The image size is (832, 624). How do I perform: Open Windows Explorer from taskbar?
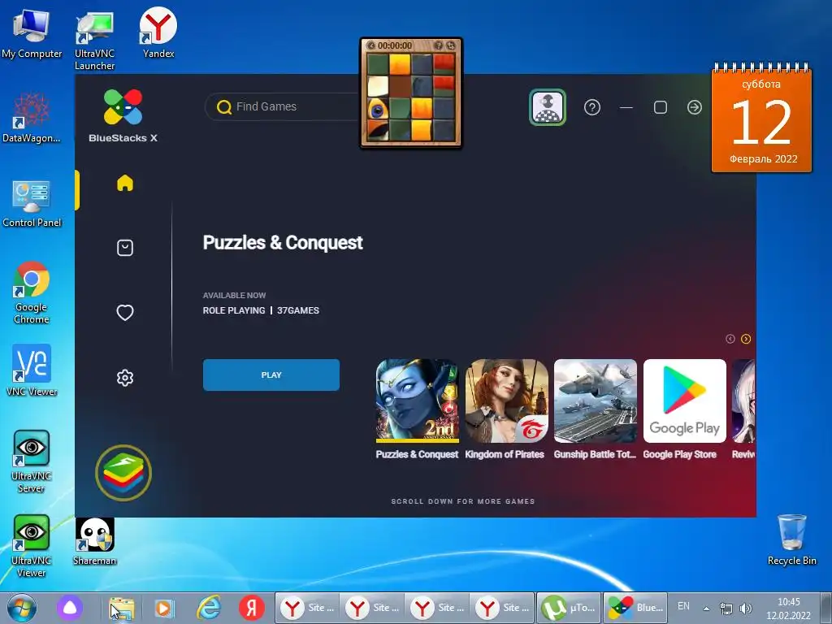pos(122,608)
